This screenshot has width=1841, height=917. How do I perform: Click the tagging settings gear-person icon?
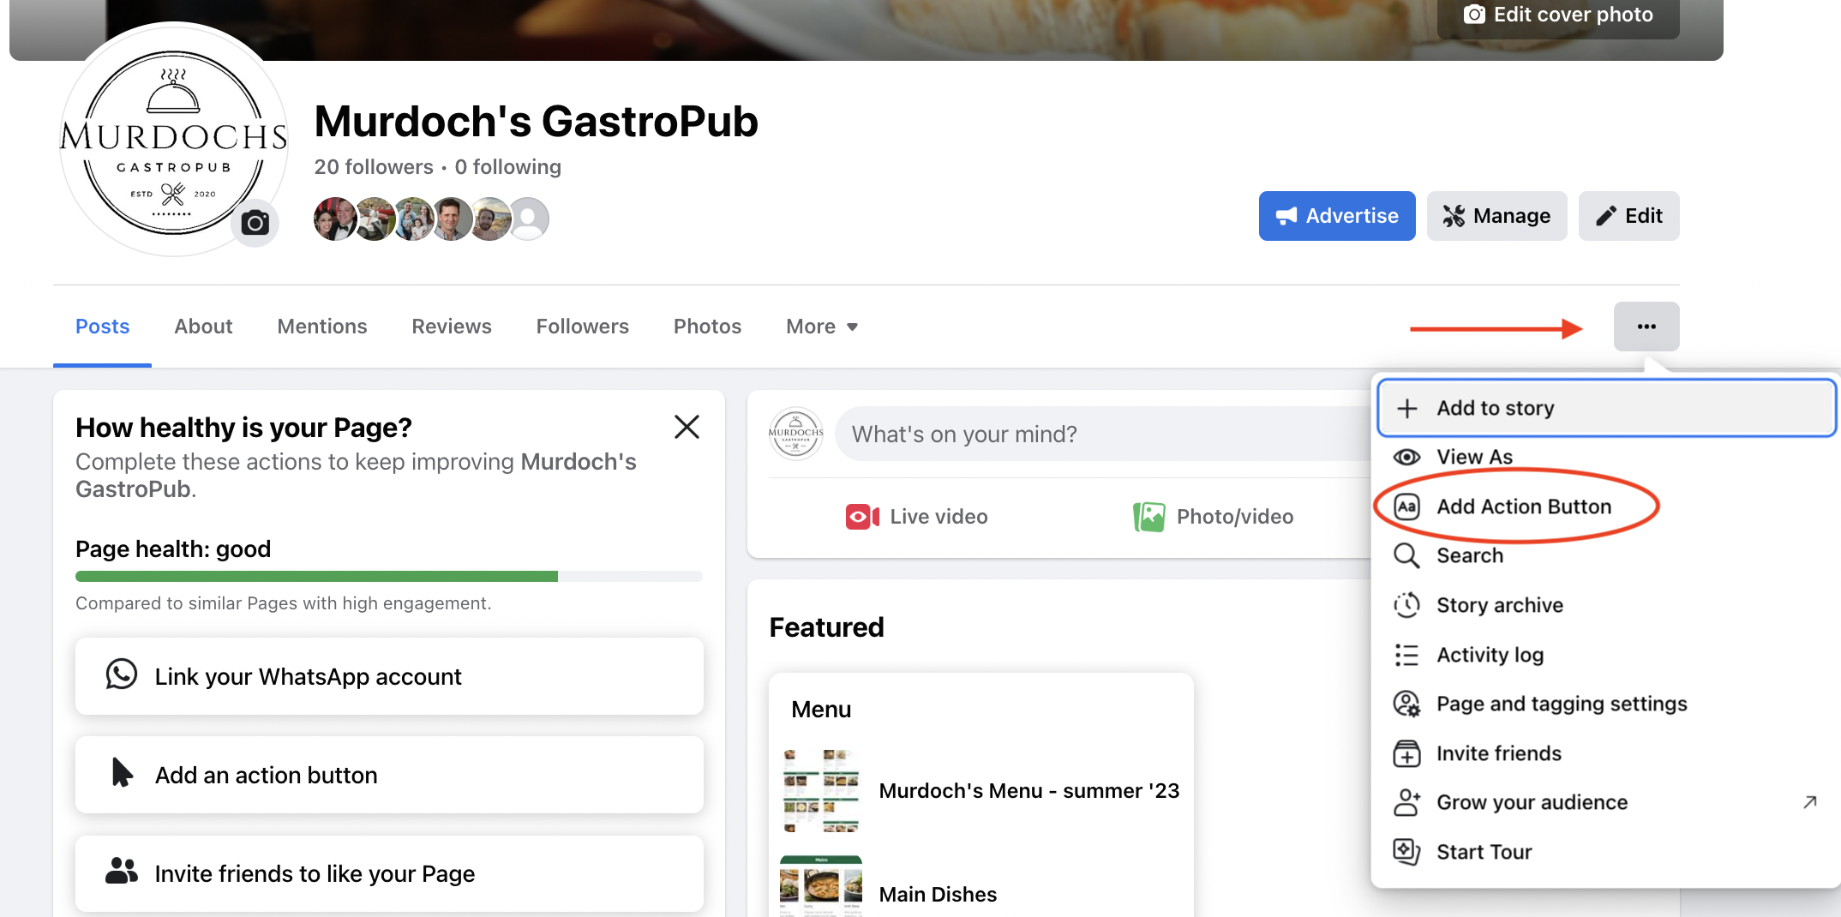coord(1406,704)
